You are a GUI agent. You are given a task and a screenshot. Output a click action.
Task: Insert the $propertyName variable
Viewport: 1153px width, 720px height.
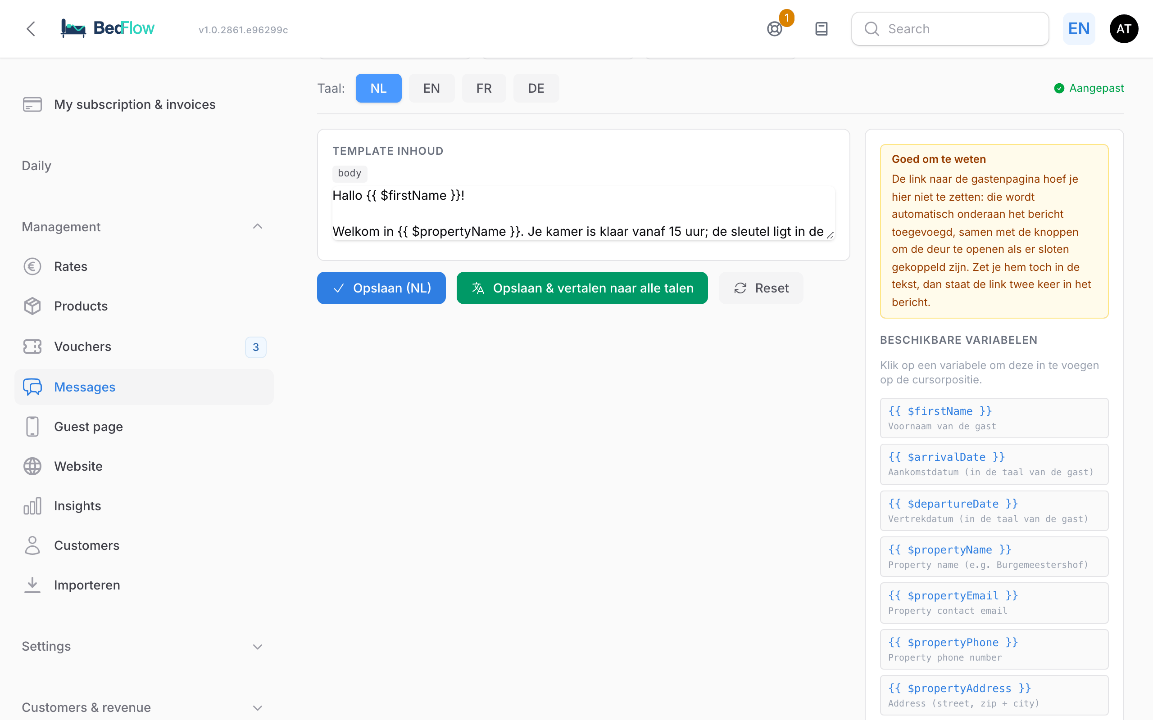(994, 557)
